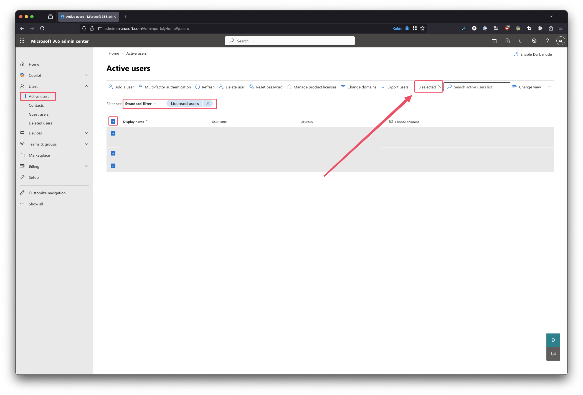Screen dimensions: 583x395
Task: Open the Cloud Shell icon in header
Action: [494, 41]
